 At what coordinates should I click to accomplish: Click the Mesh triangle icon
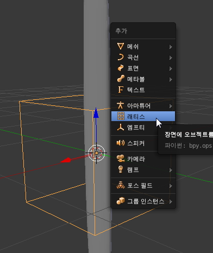(x=121, y=46)
